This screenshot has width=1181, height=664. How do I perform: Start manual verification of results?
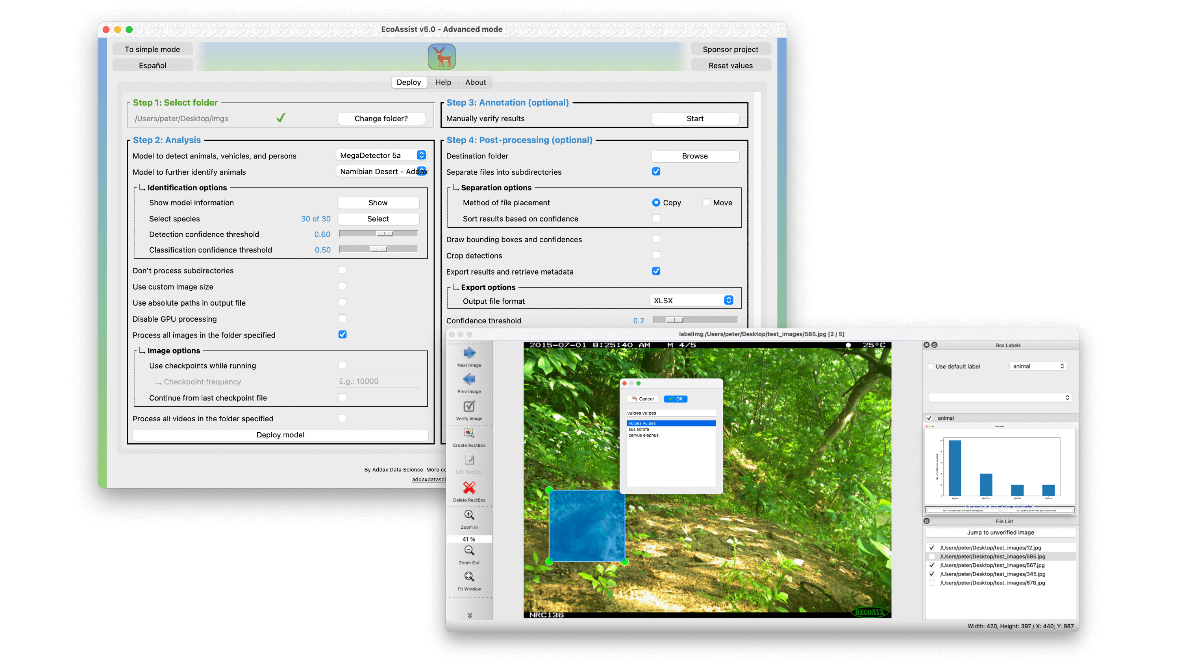[x=695, y=118]
